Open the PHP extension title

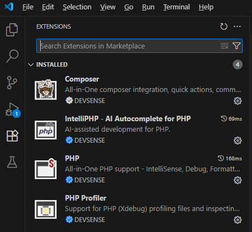point(72,158)
